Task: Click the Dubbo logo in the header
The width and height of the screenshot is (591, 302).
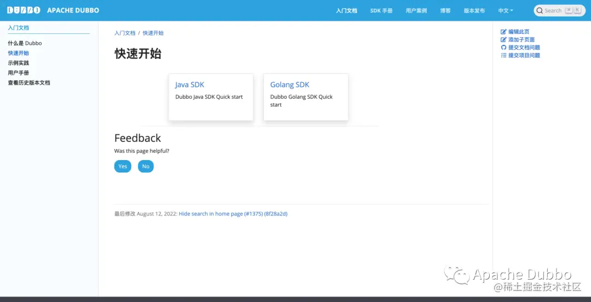Action: (24, 10)
